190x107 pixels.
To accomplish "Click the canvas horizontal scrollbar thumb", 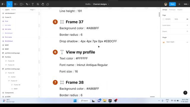I will pos(152,97).
